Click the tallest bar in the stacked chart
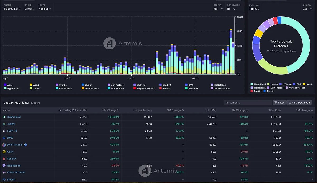The image size is (317, 183). click(231, 52)
